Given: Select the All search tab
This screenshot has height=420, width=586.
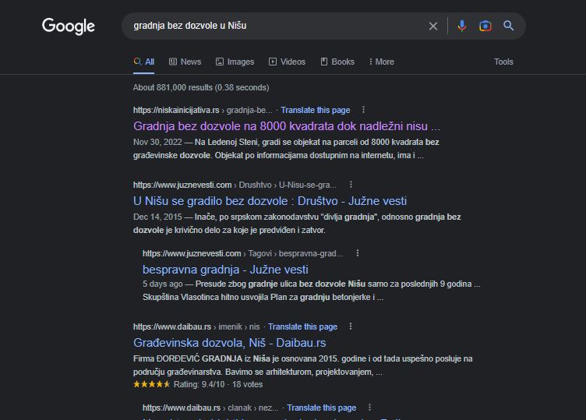Looking at the screenshot, I should (144, 62).
